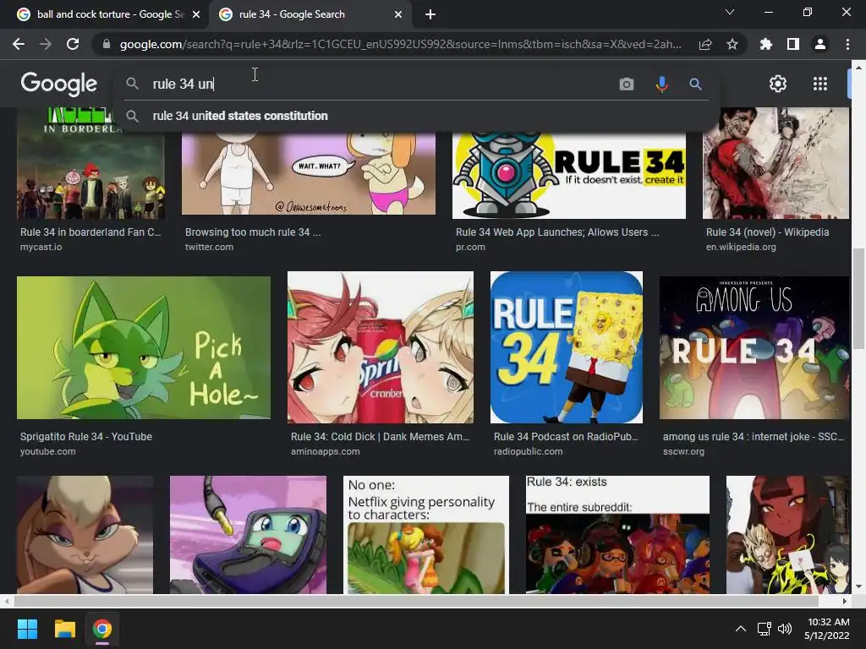Open the taskbar clock and date
Image resolution: width=866 pixels, height=649 pixels.
(827, 629)
